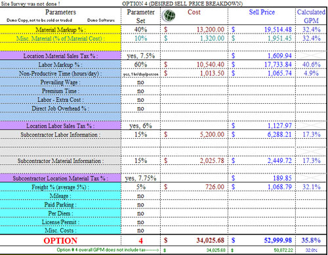Select the Misc. Costs label
The height and width of the screenshot is (255, 328).
point(60,231)
